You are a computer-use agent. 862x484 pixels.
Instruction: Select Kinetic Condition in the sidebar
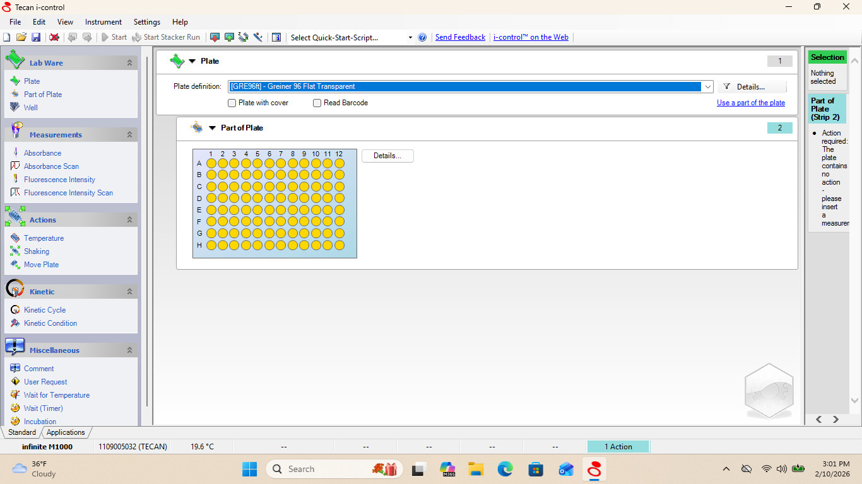50,323
